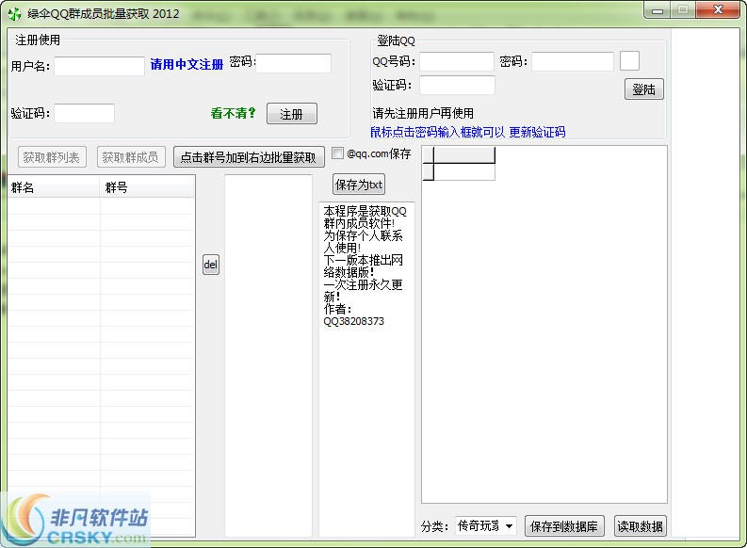Click the batch group number list box
This screenshot has height=548, width=747.
(268, 356)
